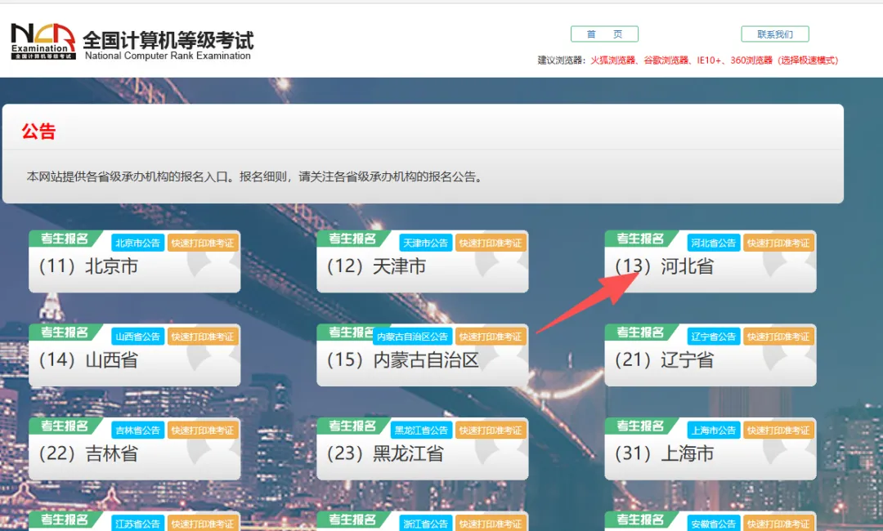Click 快速打印准考证 on the 天津市 card
883x531 pixels.
click(x=491, y=243)
